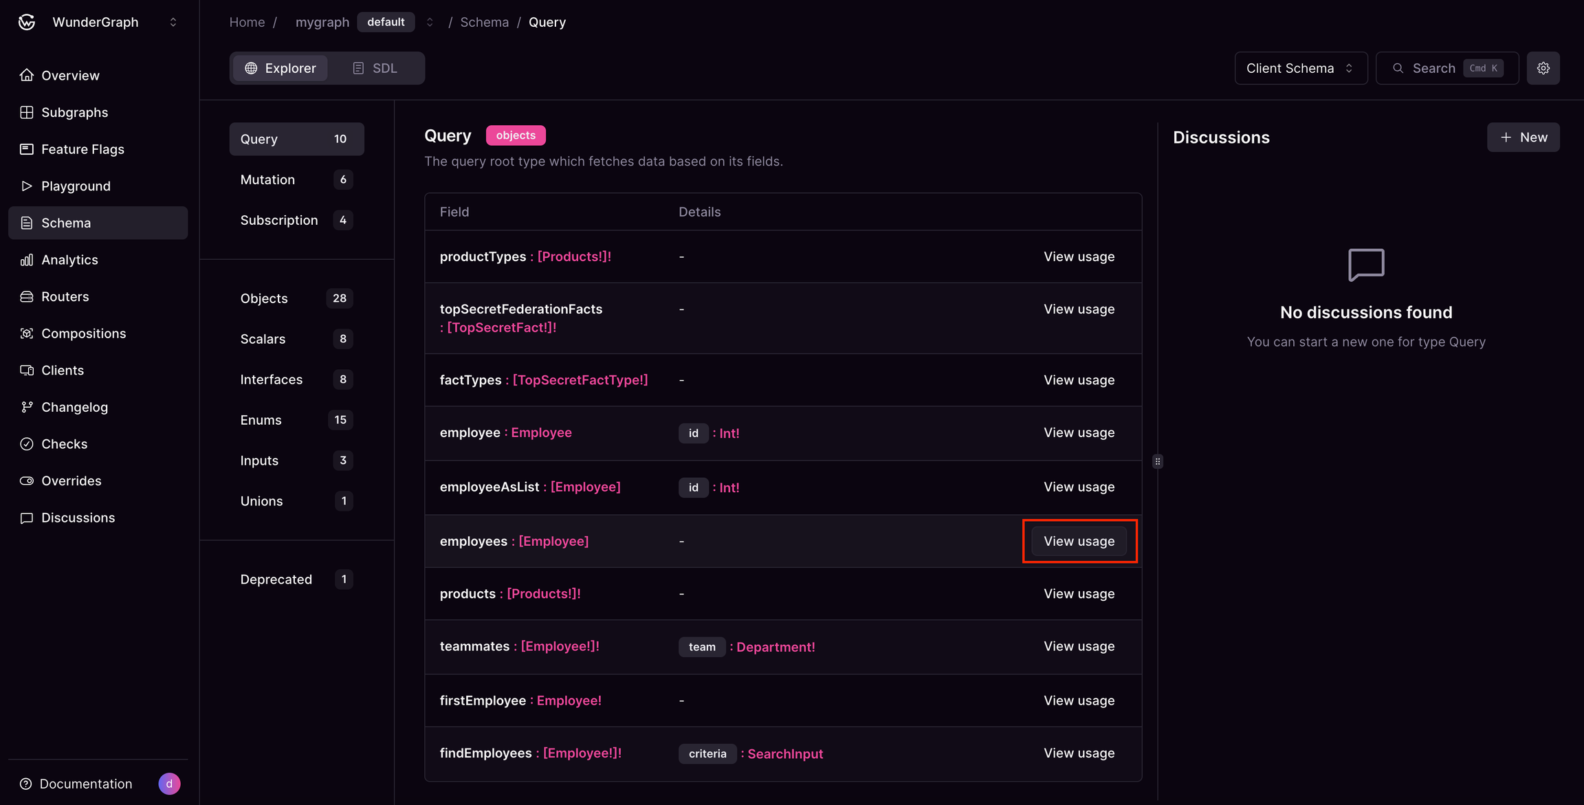Click the Documentation help icon
Screen dimensions: 1584x805
coord(26,784)
